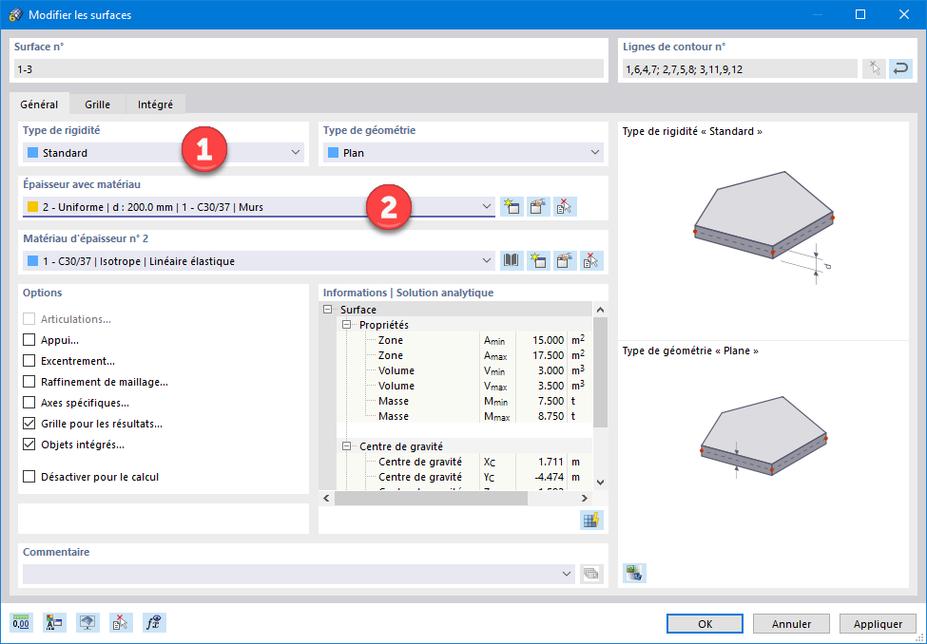The image size is (927, 644).
Task: Click the info panel horizontal scrollbar thumb
Action: [x=431, y=498]
